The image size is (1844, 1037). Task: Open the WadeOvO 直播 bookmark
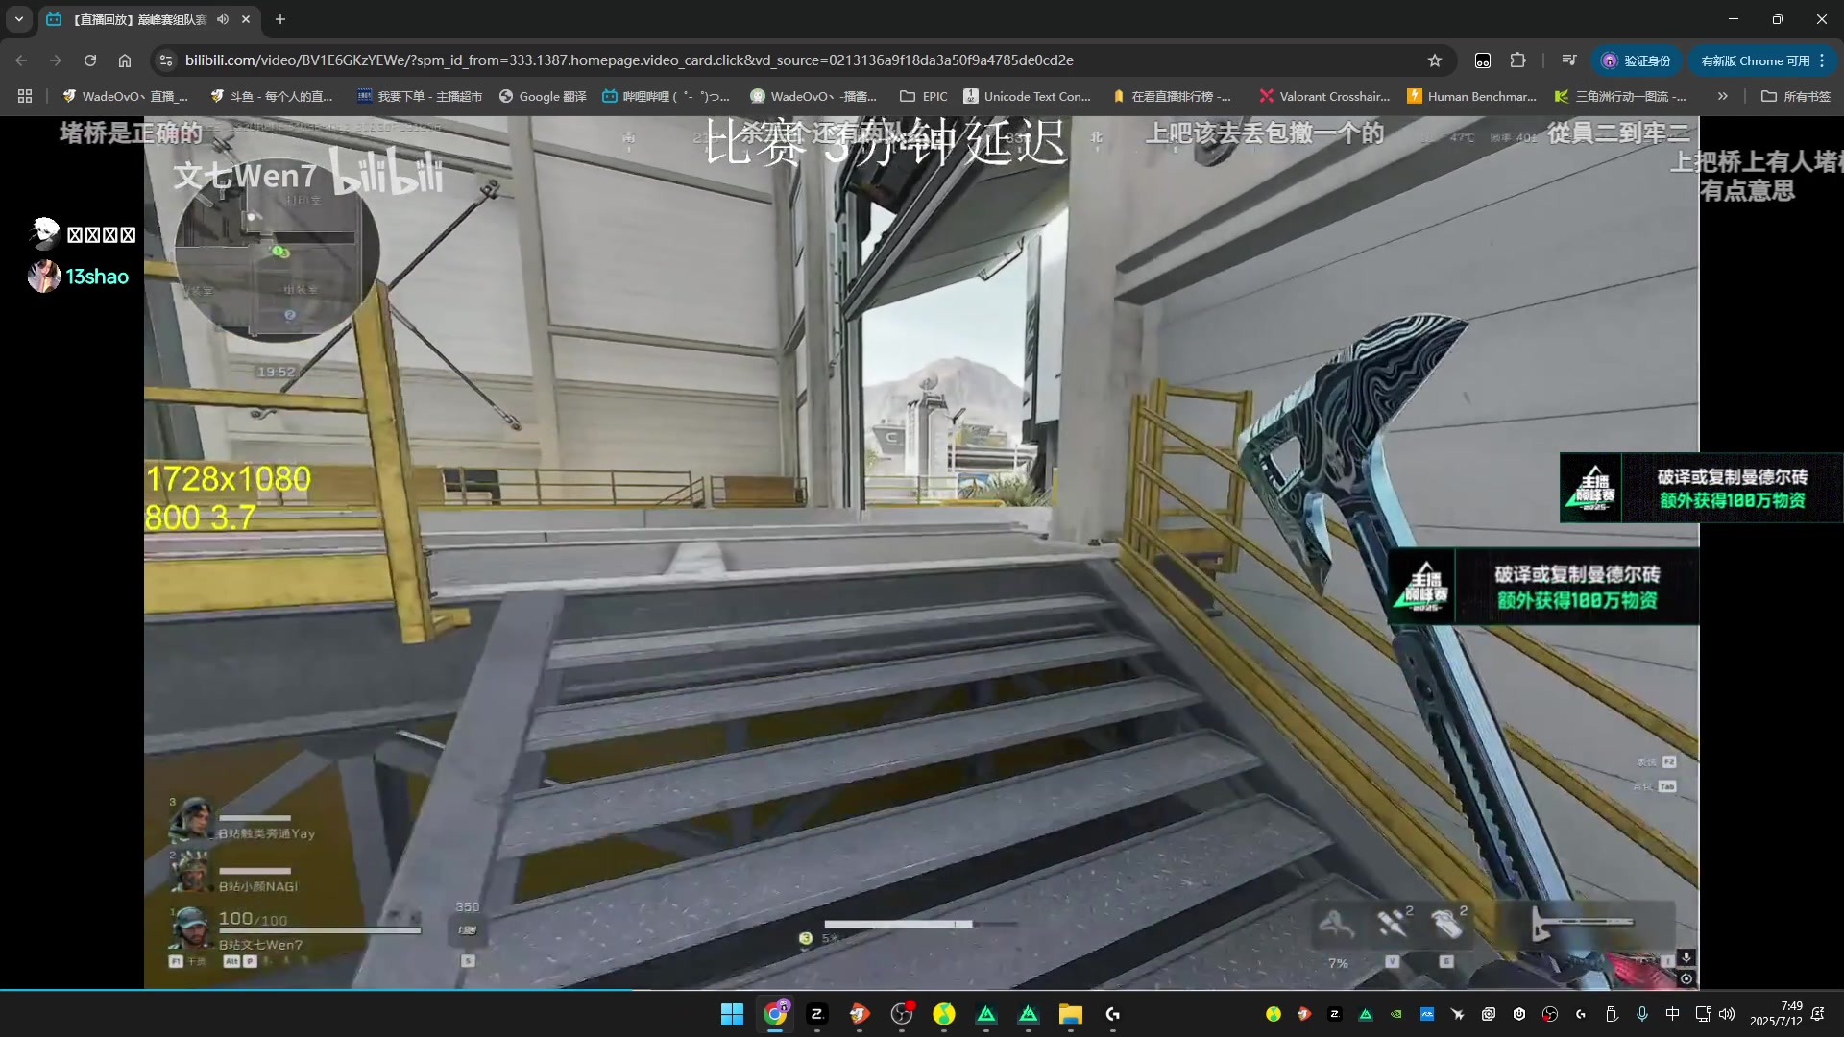coord(125,96)
